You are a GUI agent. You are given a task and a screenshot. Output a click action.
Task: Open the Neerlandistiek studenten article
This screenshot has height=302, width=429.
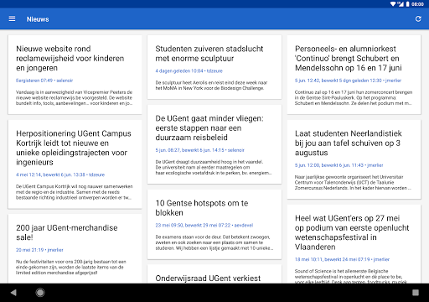coord(354,159)
